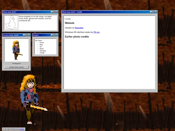Screen dimensions: 175x131
Task: Select Music in the Explore tree
Action: 41,49
